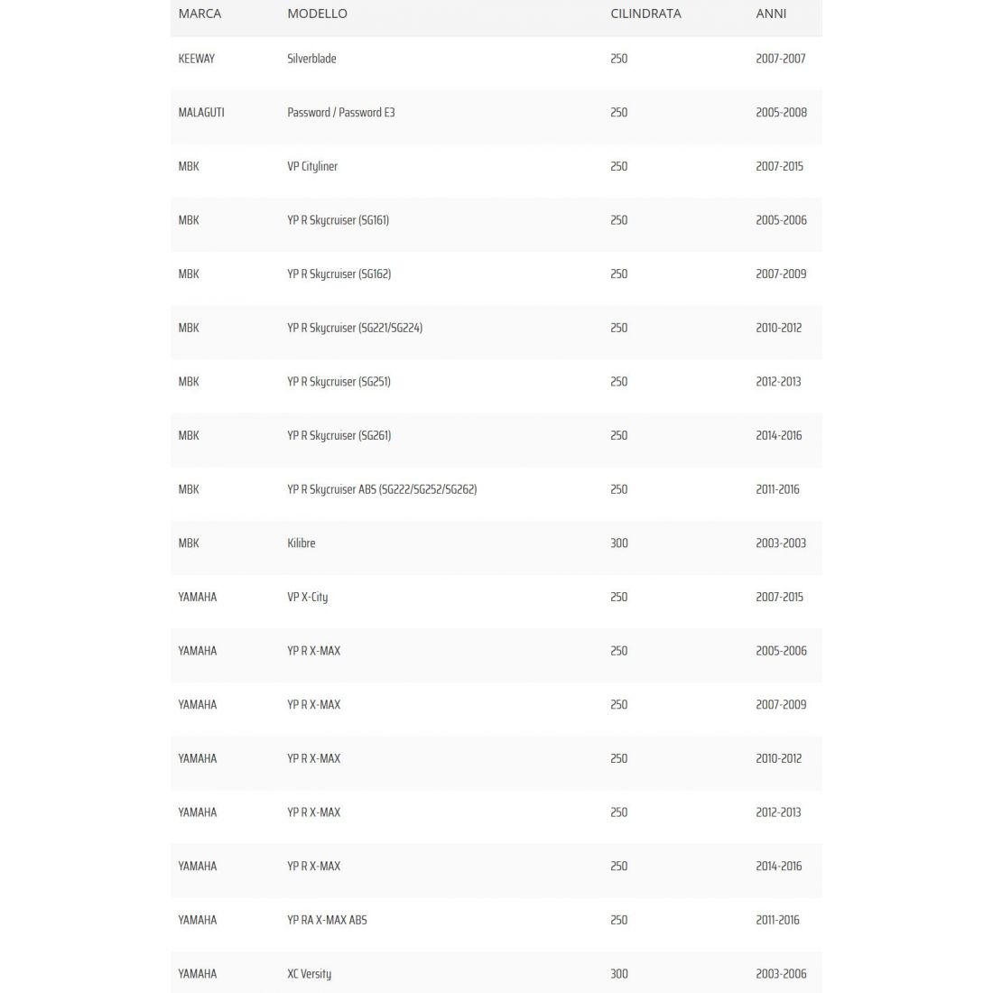Viewport: 993px width, 993px height.
Task: Select the YP RA X-MAX ABS model
Action: coord(327,920)
